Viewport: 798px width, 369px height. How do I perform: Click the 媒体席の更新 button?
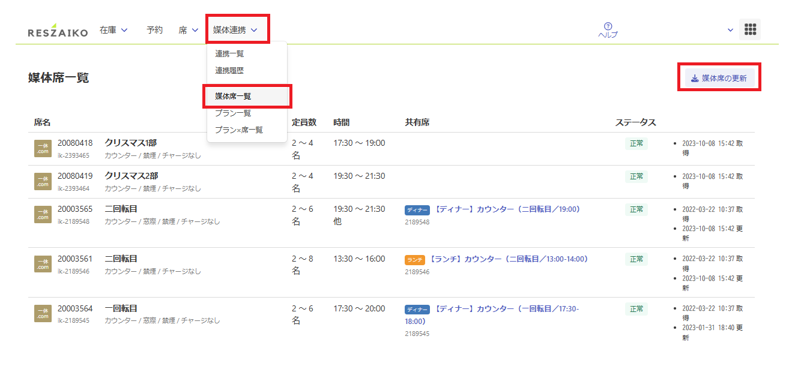pyautogui.click(x=719, y=77)
